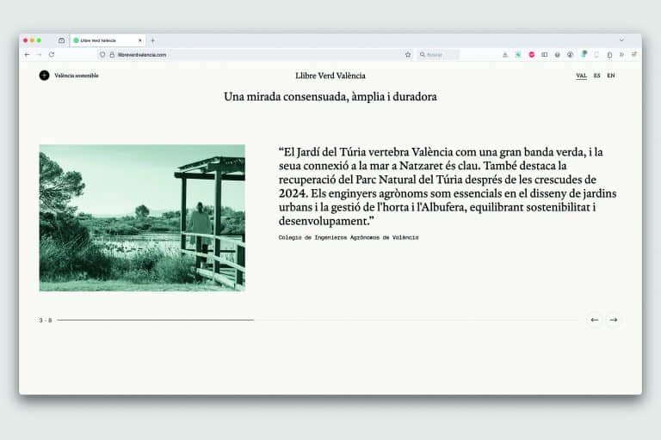The height and width of the screenshot is (440, 661).
Task: Click the browser search box
Action: (438, 55)
